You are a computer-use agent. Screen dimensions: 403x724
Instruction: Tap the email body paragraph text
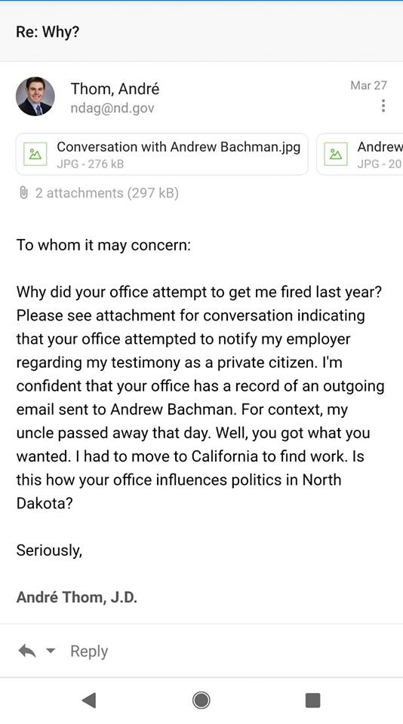(201, 397)
